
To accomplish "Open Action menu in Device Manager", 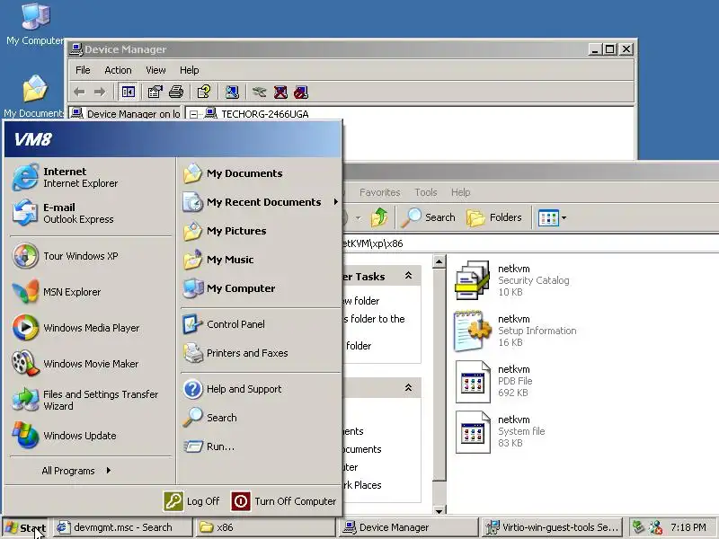I will point(118,70).
